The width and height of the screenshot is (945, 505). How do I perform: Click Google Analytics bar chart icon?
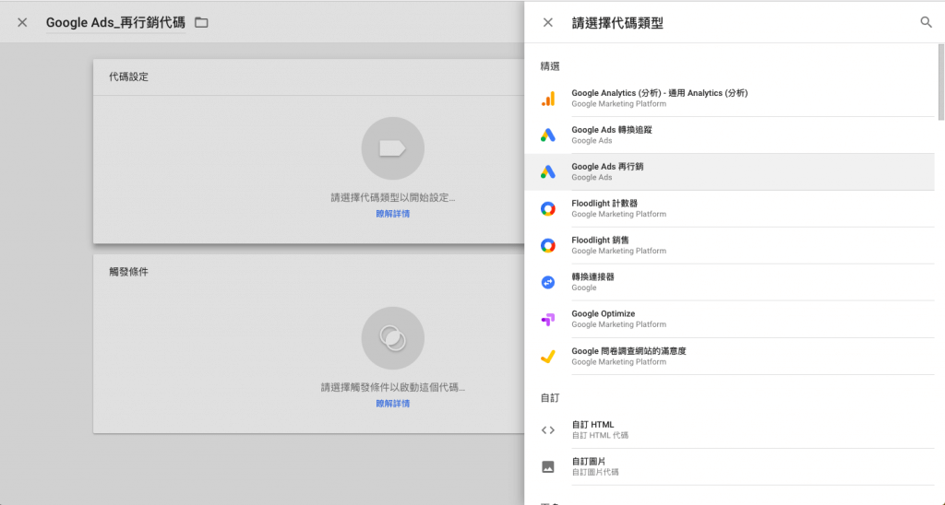pos(548,99)
